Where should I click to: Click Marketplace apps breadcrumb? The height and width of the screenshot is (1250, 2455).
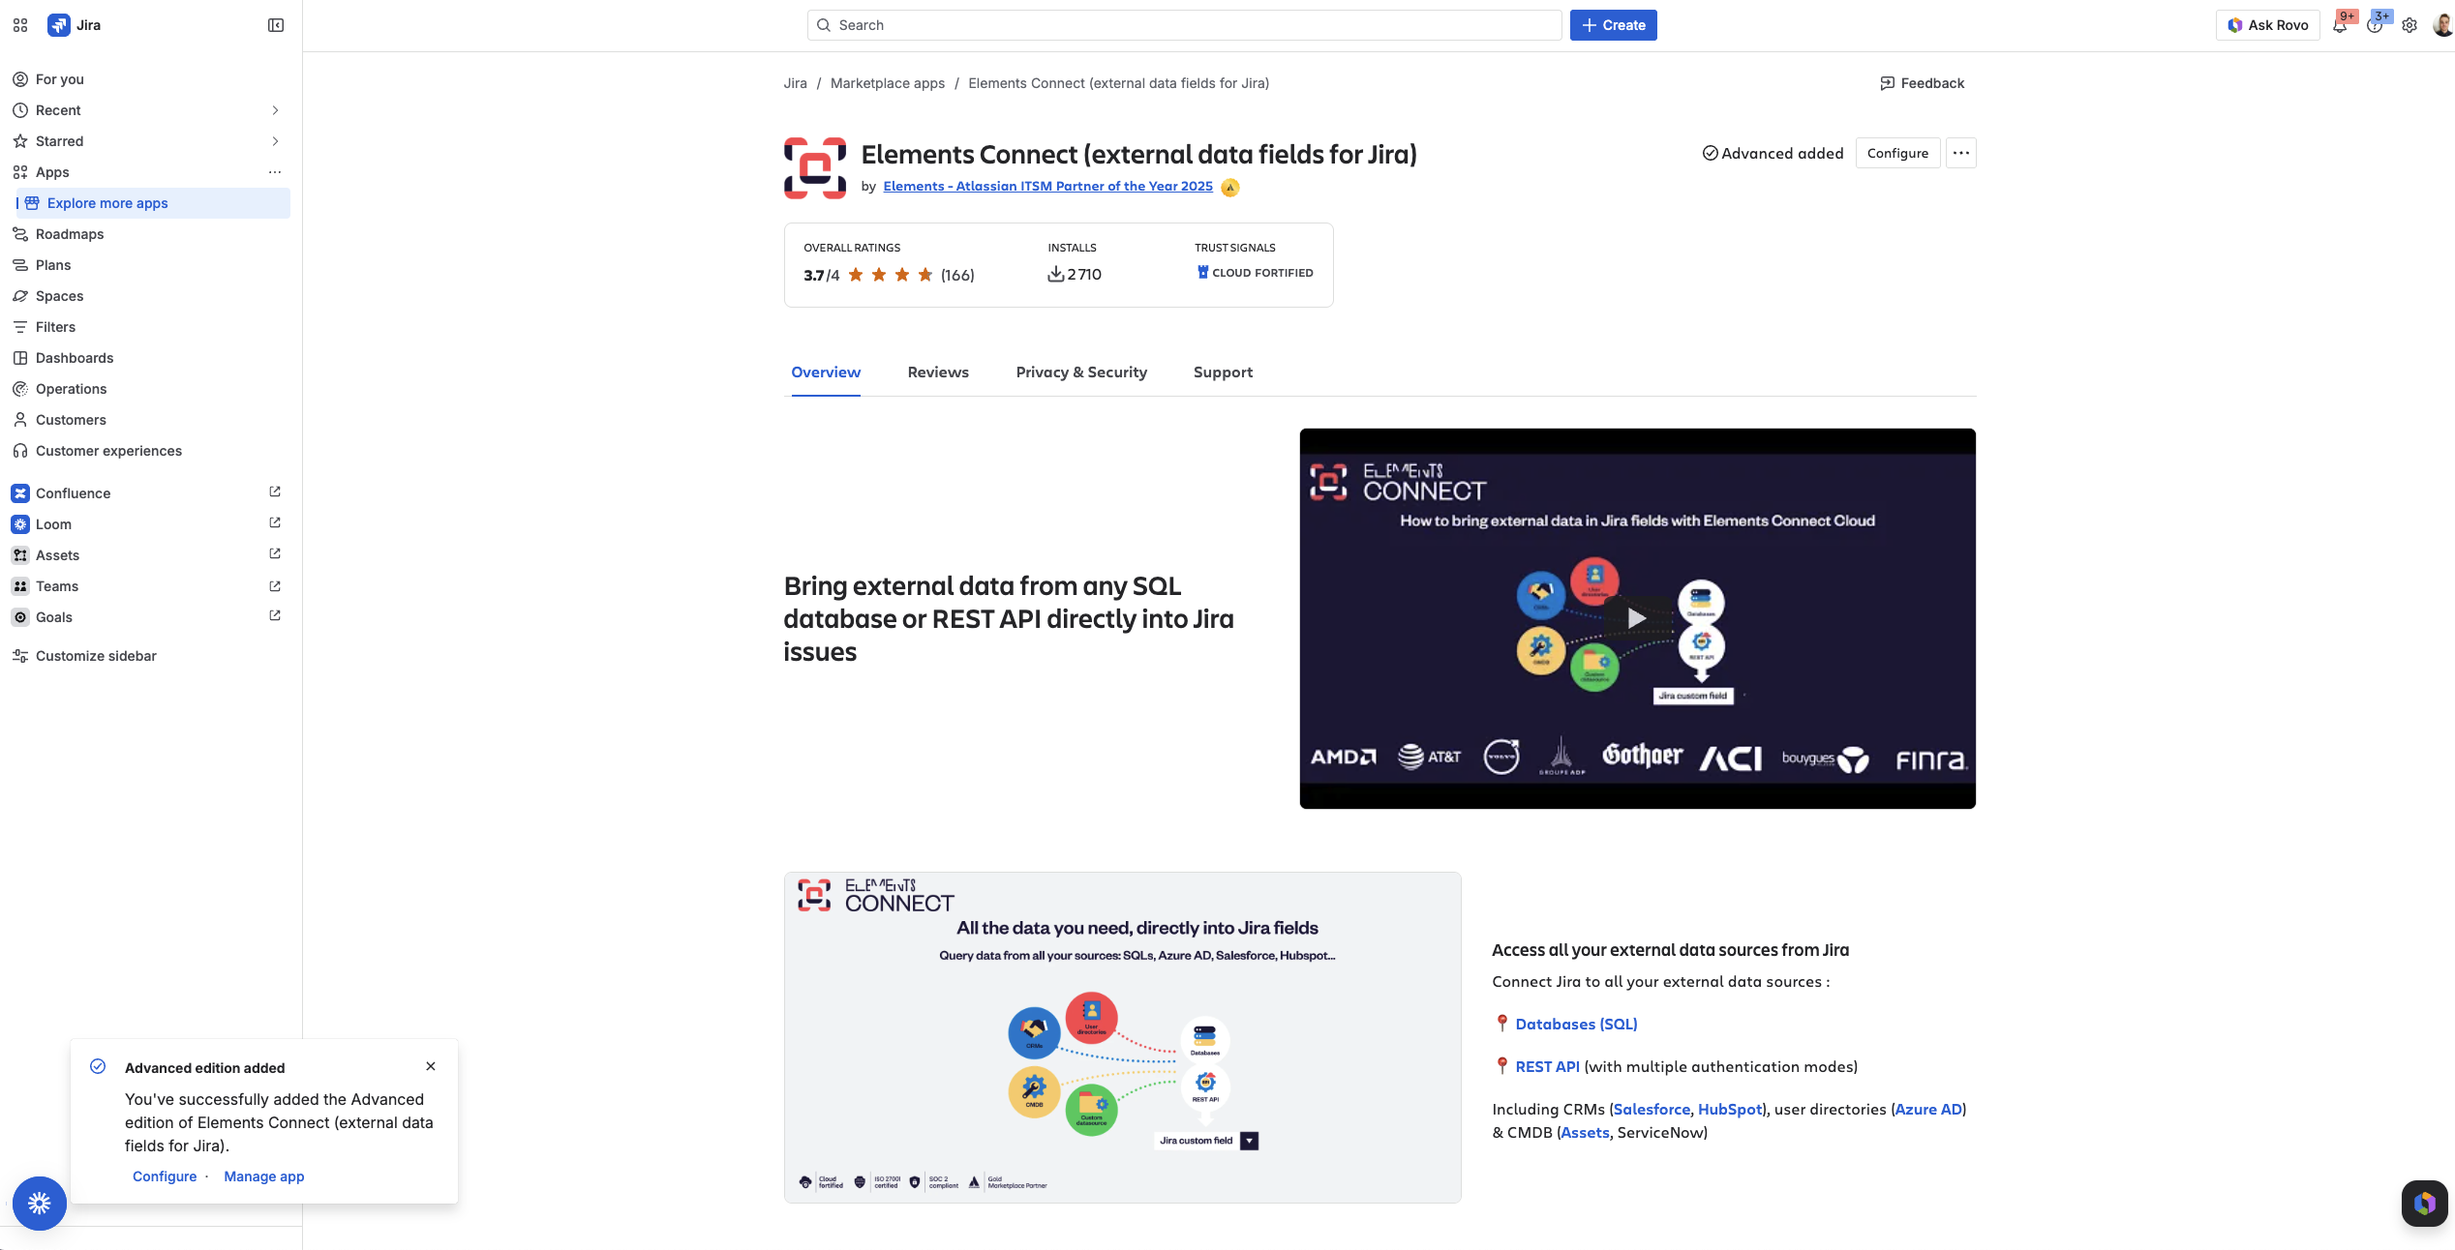pos(887,83)
